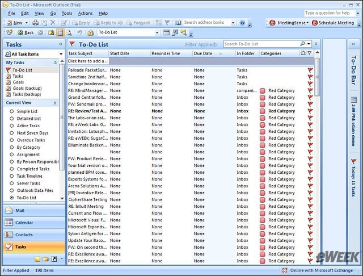Click the calendar icon in To-Do Bar

click(x=354, y=100)
